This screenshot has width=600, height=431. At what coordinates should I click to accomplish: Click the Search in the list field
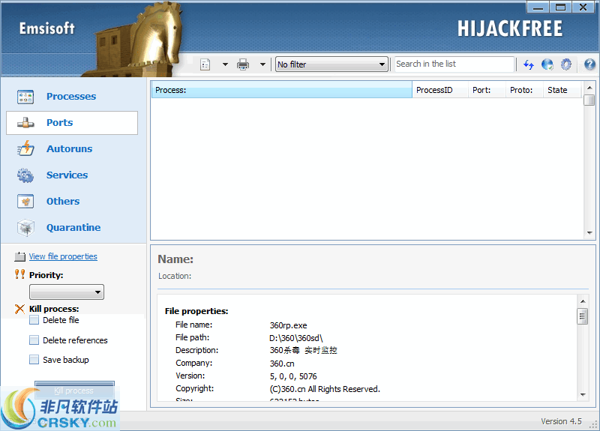click(x=454, y=64)
